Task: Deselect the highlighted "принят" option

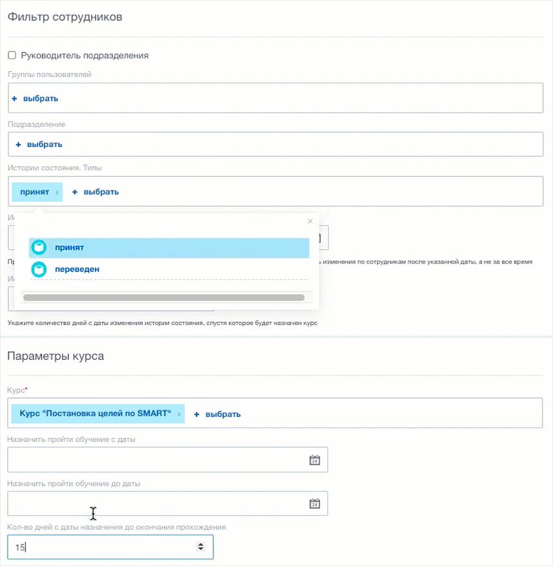Action: [x=70, y=247]
